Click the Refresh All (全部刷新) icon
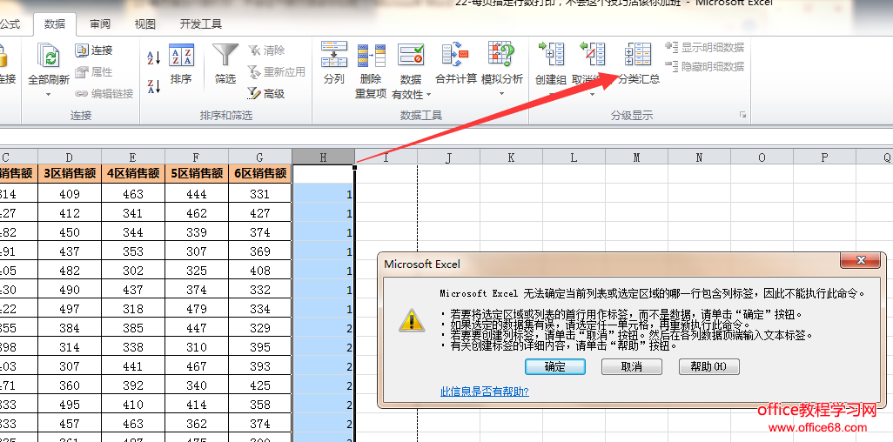893x442 pixels. point(49,56)
